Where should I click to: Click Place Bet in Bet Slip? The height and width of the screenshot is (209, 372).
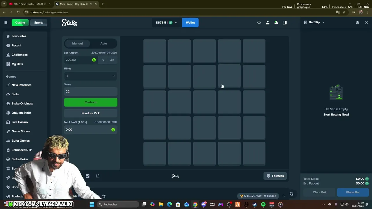[353, 192]
